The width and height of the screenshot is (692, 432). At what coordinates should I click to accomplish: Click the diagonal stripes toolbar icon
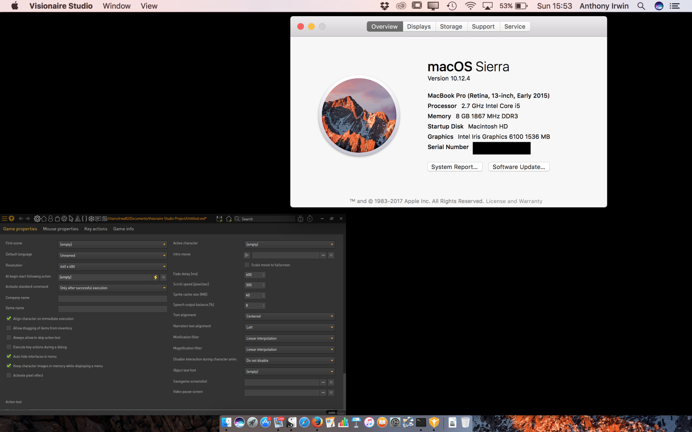point(105,219)
